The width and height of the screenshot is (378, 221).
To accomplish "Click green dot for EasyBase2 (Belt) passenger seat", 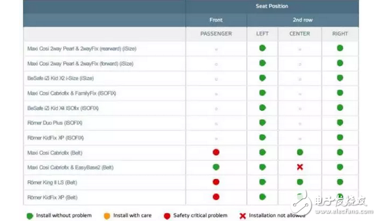I will click(216, 167).
